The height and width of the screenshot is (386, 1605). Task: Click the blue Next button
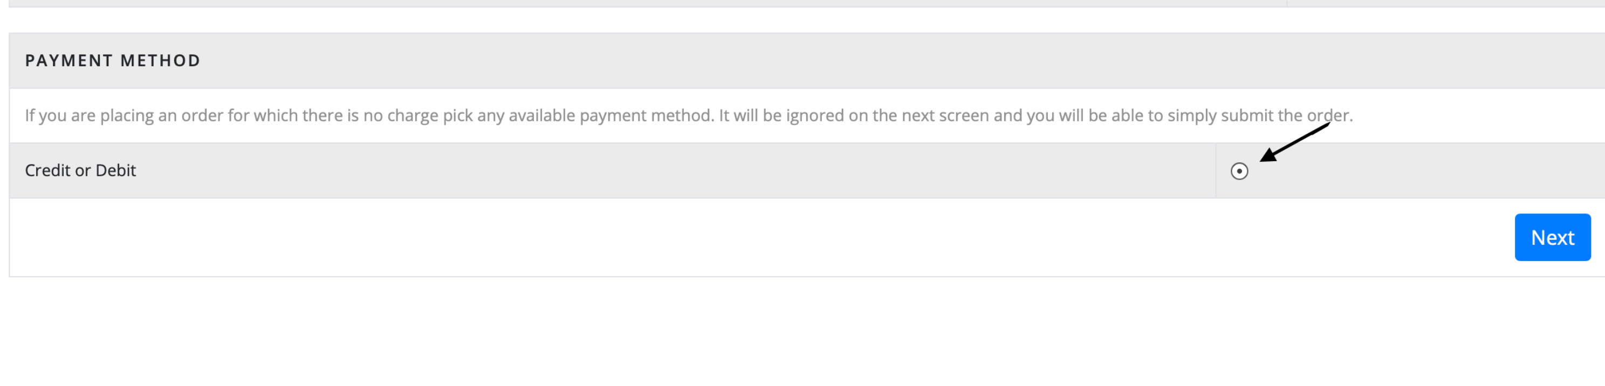(1553, 237)
